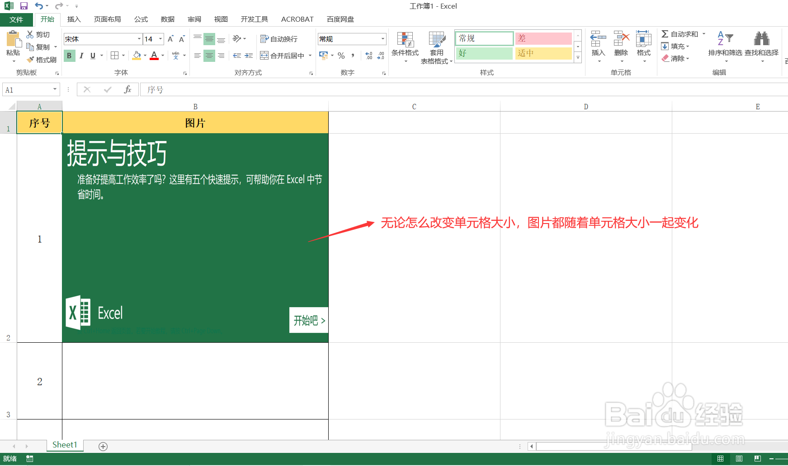Click the Percent Style icon
This screenshot has height=466, width=788.
tap(341, 56)
